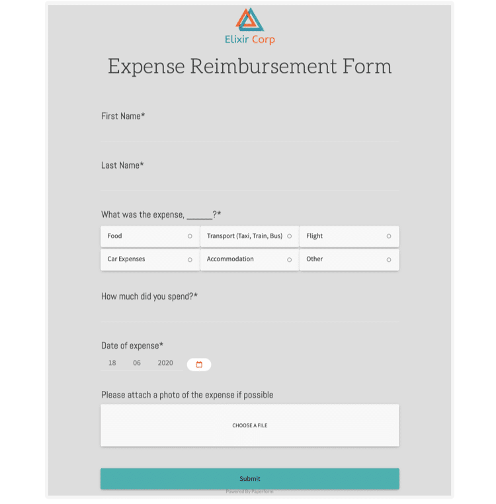Click Choose a File upload area
The image size is (496, 504).
coord(249,425)
